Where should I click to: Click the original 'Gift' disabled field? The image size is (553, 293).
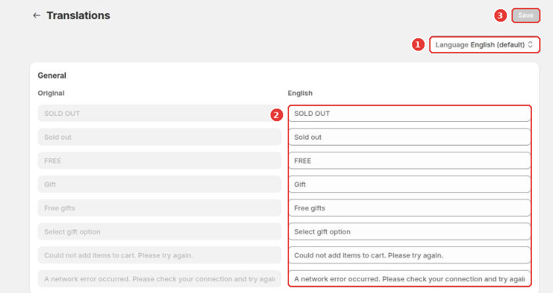[x=159, y=184]
